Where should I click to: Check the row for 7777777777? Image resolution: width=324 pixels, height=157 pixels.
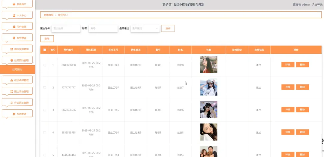45,87
